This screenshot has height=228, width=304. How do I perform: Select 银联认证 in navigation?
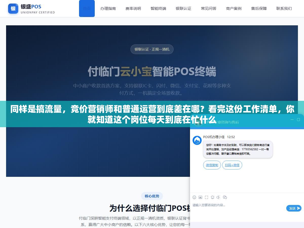(183, 8)
